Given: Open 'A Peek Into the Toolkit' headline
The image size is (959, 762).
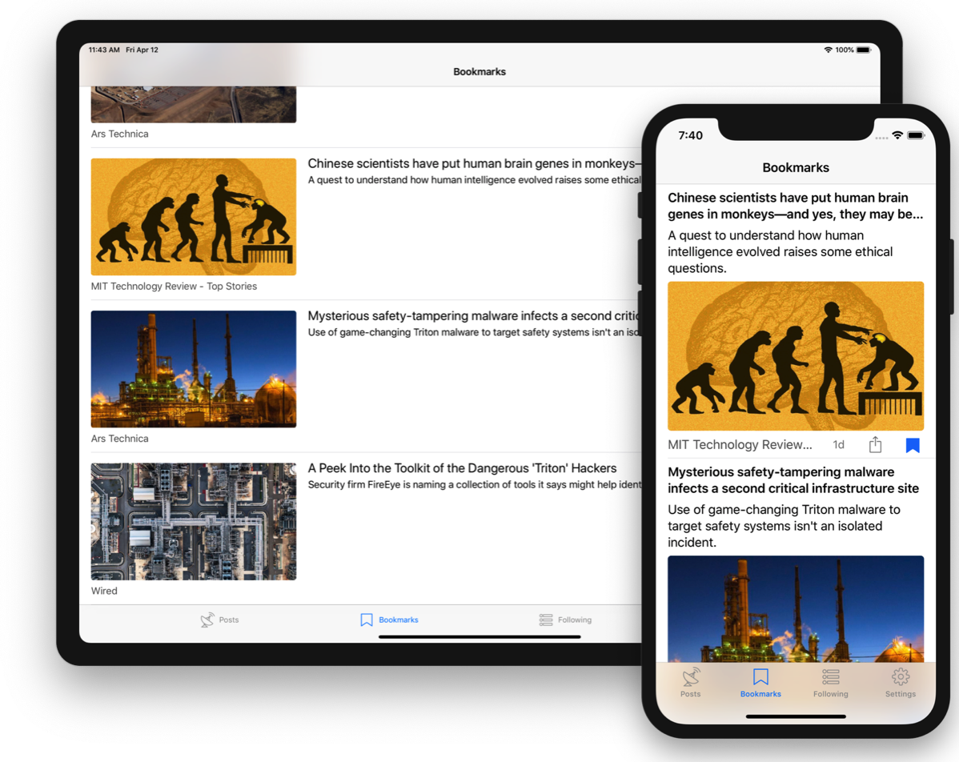Looking at the screenshot, I should pos(462,467).
